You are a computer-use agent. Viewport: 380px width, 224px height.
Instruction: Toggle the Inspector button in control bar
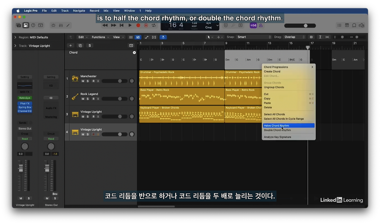click(26, 25)
